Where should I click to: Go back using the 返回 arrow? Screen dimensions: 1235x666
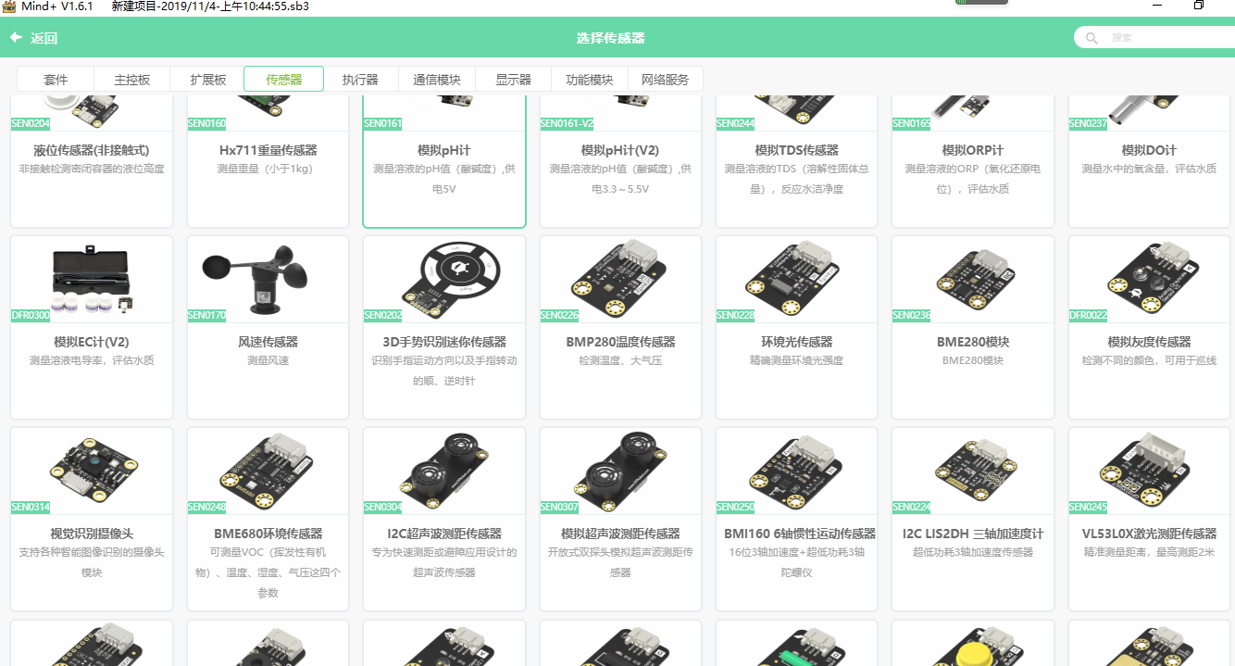[x=16, y=38]
